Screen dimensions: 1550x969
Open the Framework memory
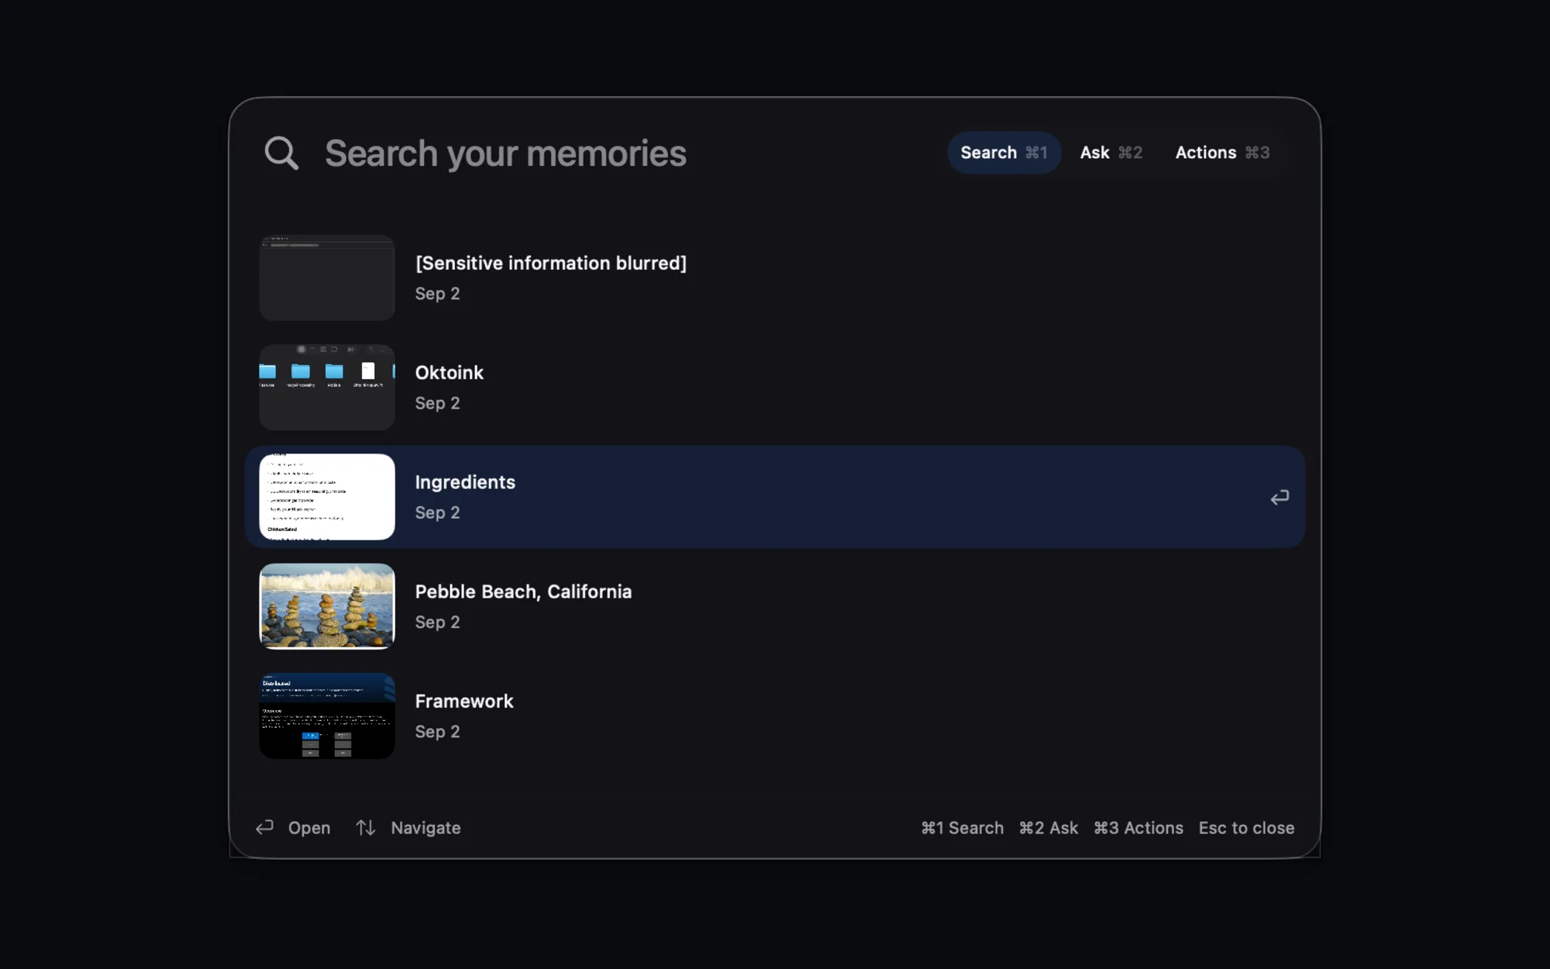[x=775, y=716]
